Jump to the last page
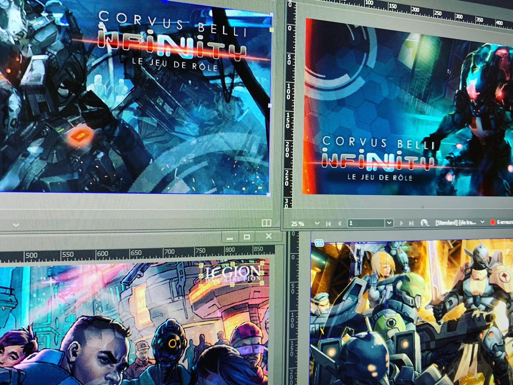513x385 pixels. click(x=411, y=223)
